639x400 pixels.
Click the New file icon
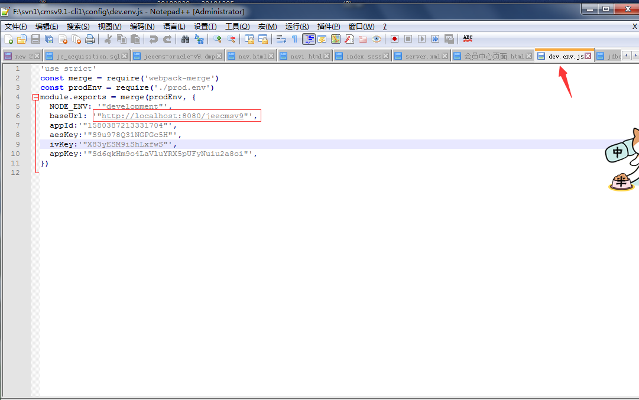click(9, 39)
